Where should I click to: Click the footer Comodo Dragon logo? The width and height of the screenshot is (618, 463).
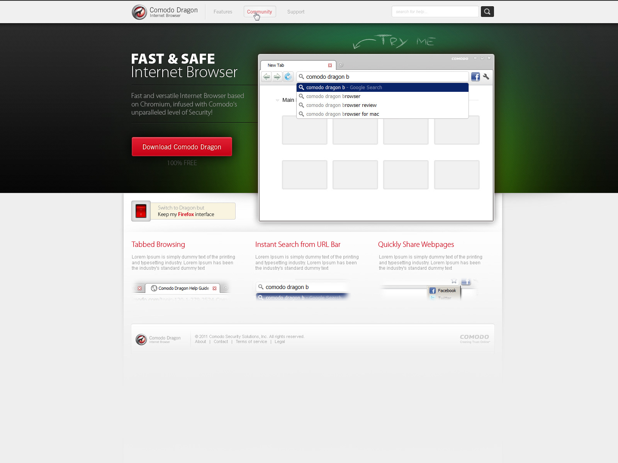click(x=158, y=339)
